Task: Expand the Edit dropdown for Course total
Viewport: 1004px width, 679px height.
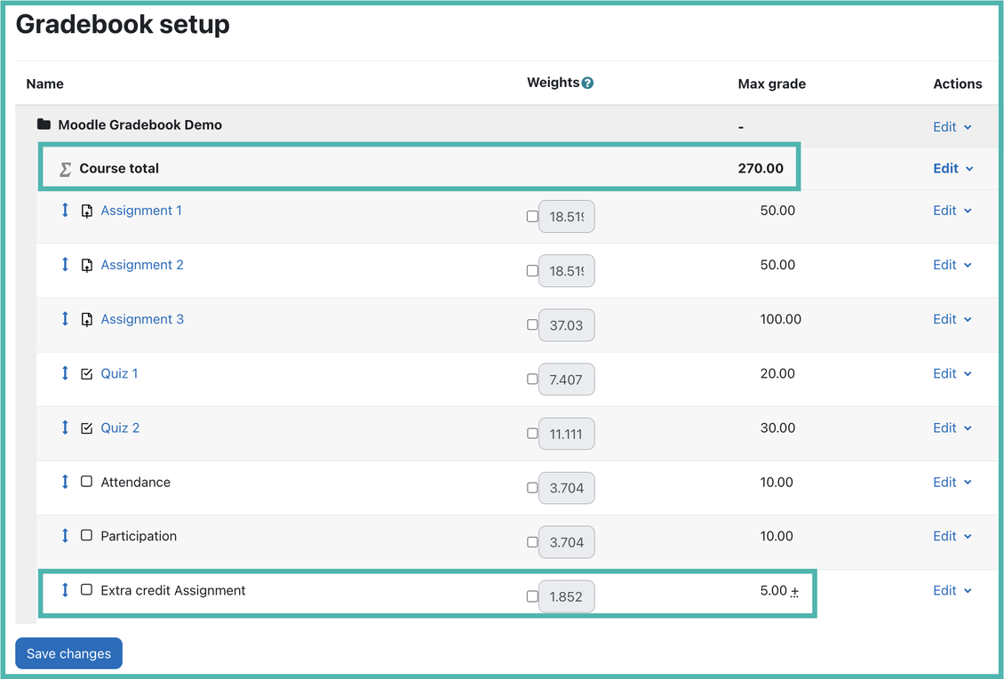Action: coord(952,167)
